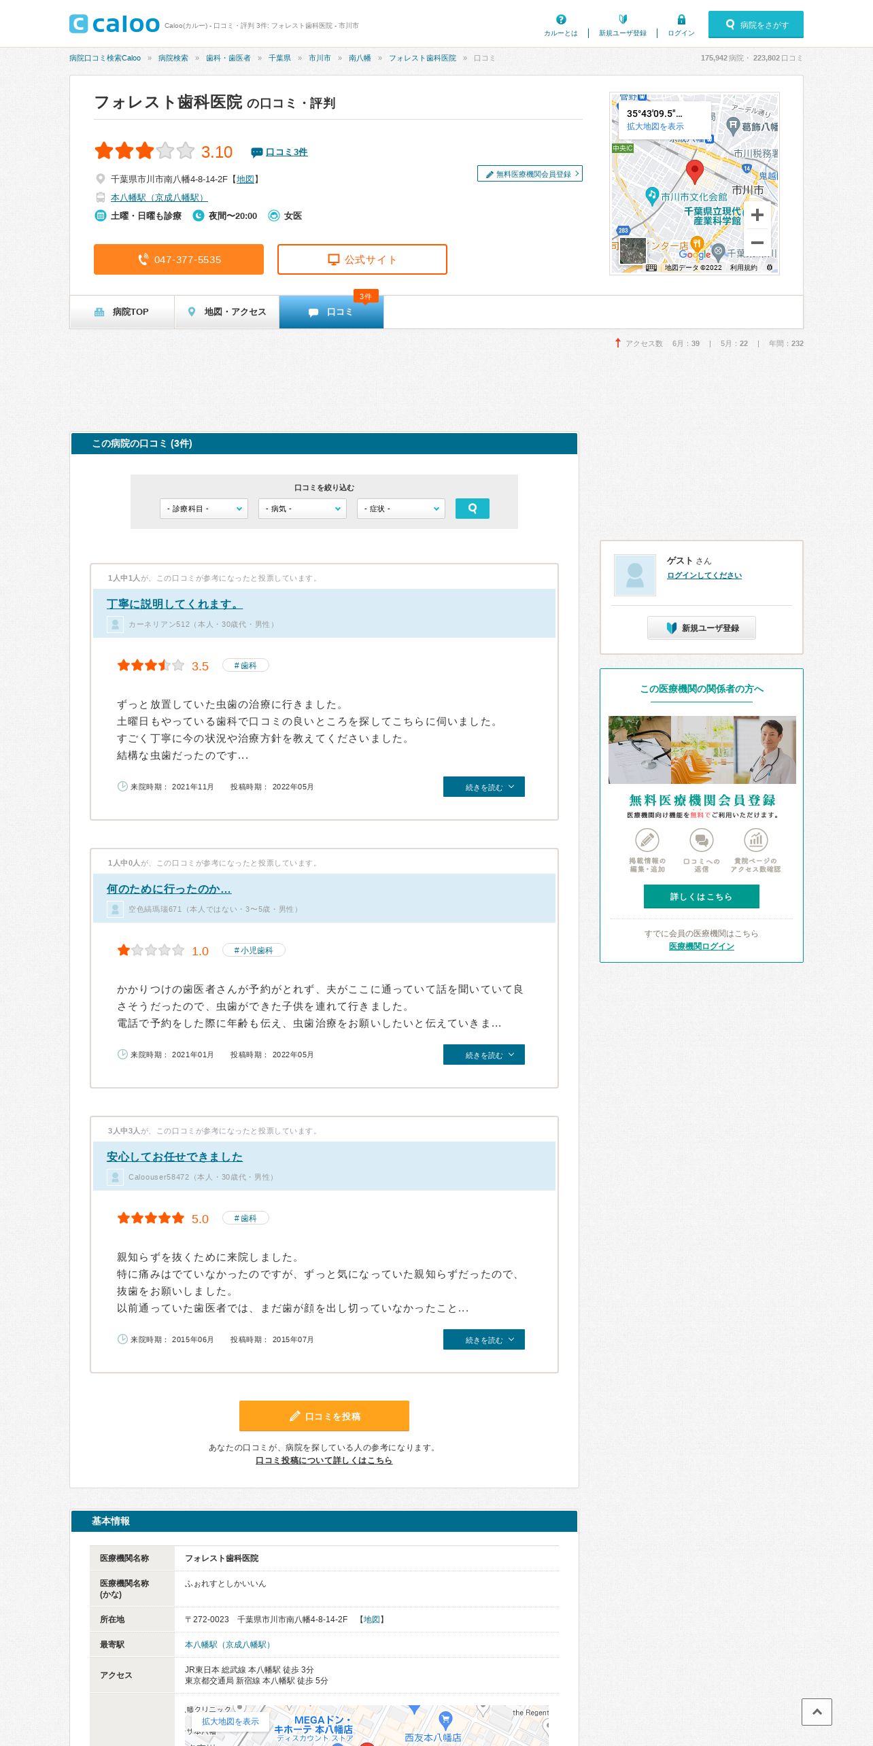
Task: Open the 医療機関ログイン link
Action: coord(702,946)
